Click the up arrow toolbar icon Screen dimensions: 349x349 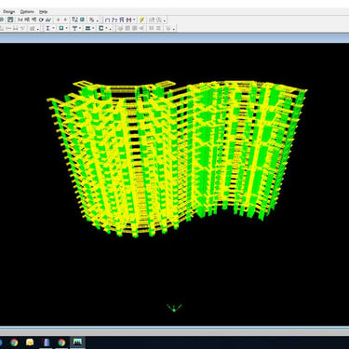point(58,20)
